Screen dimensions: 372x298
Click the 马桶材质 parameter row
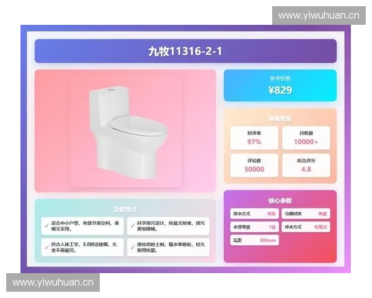(x=306, y=214)
